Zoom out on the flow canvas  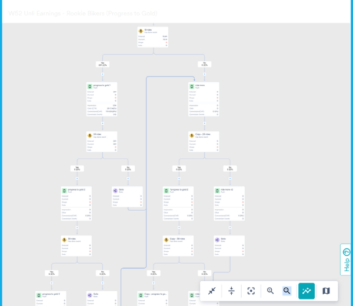287,291
